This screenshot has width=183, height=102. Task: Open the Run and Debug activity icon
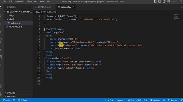coord(1,32)
